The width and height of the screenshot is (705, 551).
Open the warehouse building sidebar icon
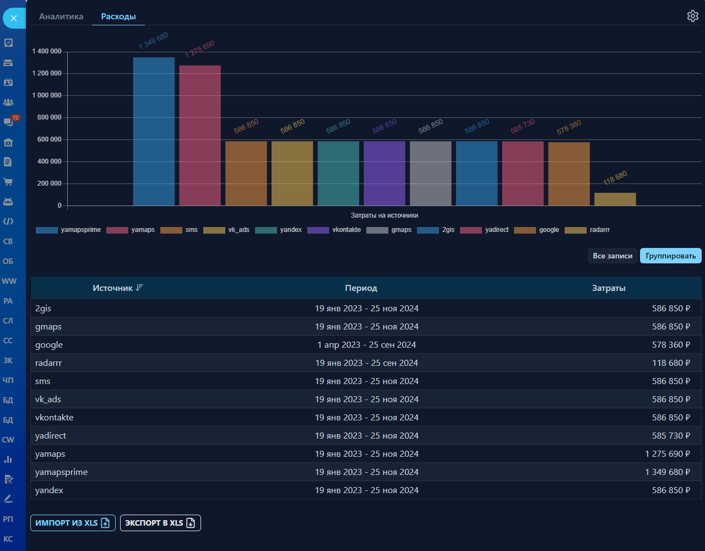pos(8,142)
